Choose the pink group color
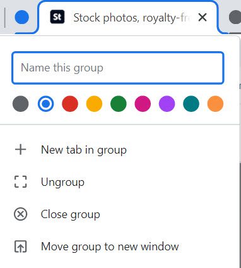Viewport: 241px width, 268px height. pyautogui.click(x=143, y=104)
